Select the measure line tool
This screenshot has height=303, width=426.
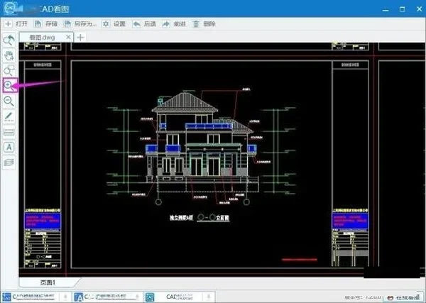[9, 132]
